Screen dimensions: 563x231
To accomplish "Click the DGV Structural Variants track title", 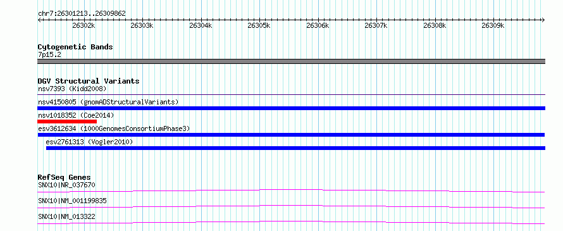I will pos(89,81).
